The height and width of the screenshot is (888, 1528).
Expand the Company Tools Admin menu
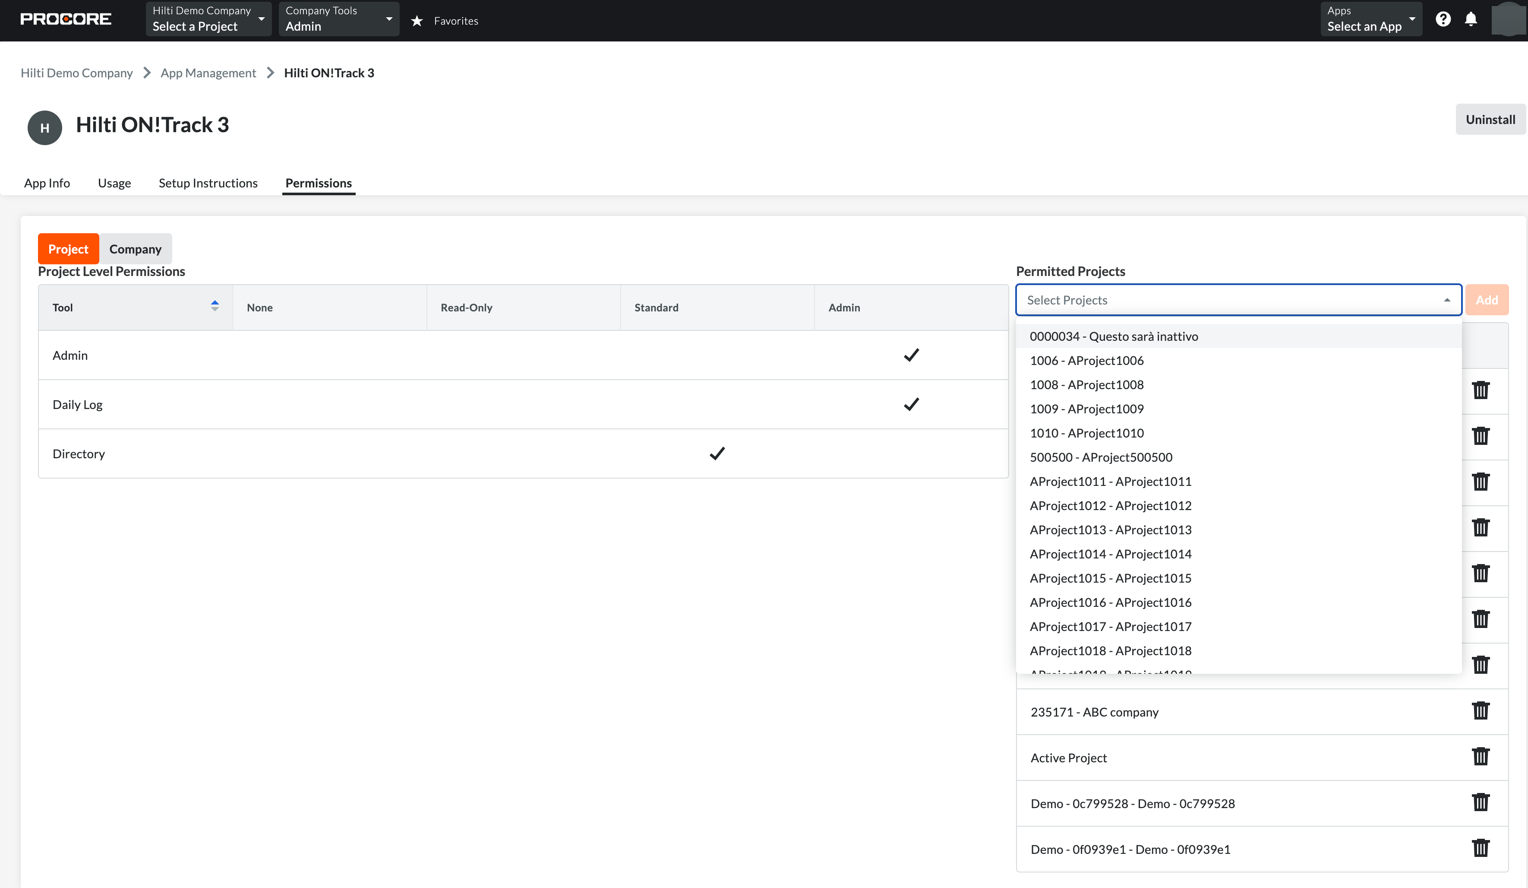coord(339,19)
